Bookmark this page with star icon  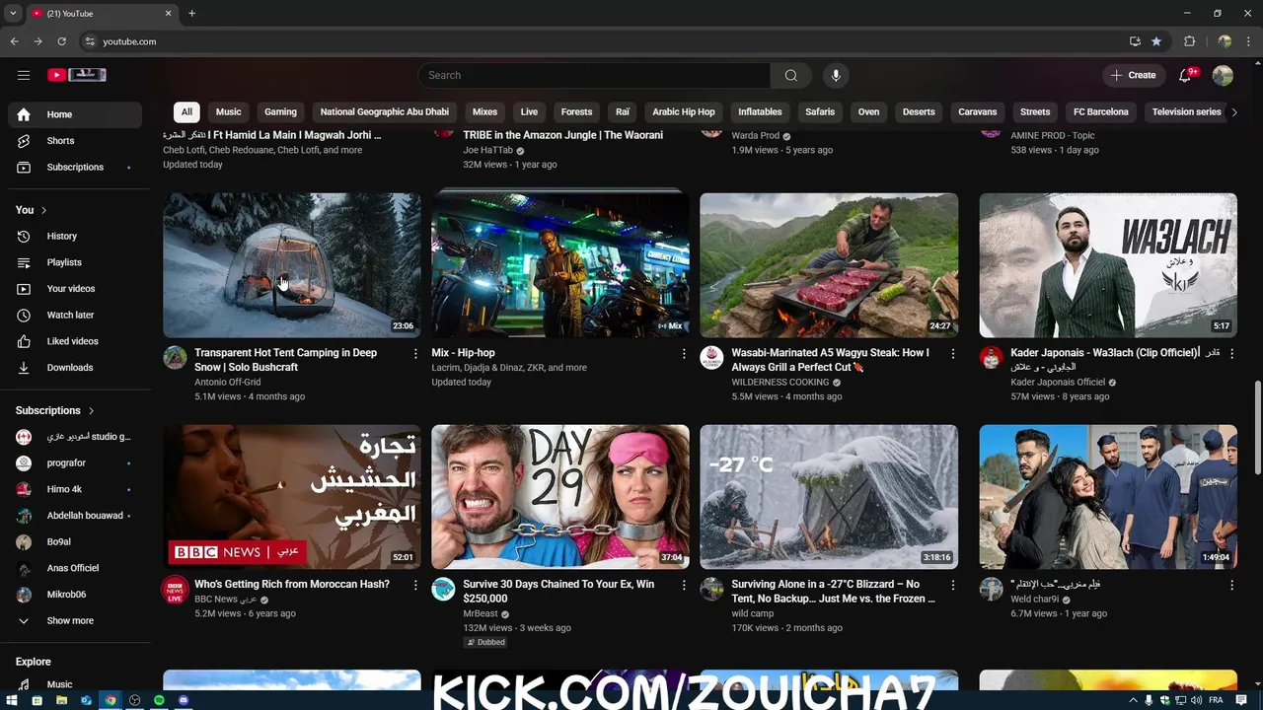click(1156, 41)
